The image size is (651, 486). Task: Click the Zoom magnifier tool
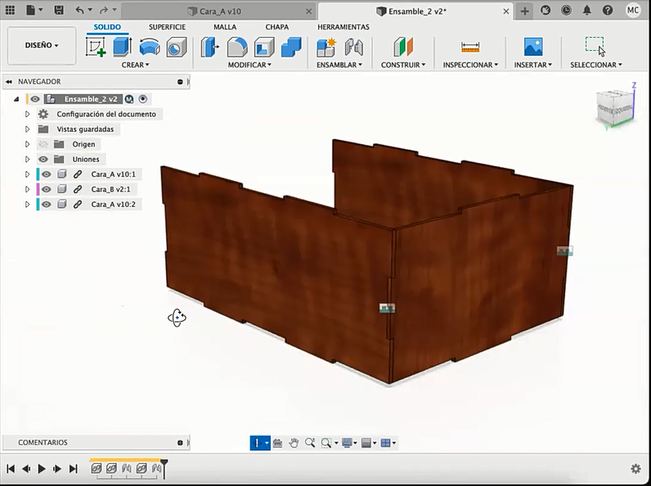(310, 443)
